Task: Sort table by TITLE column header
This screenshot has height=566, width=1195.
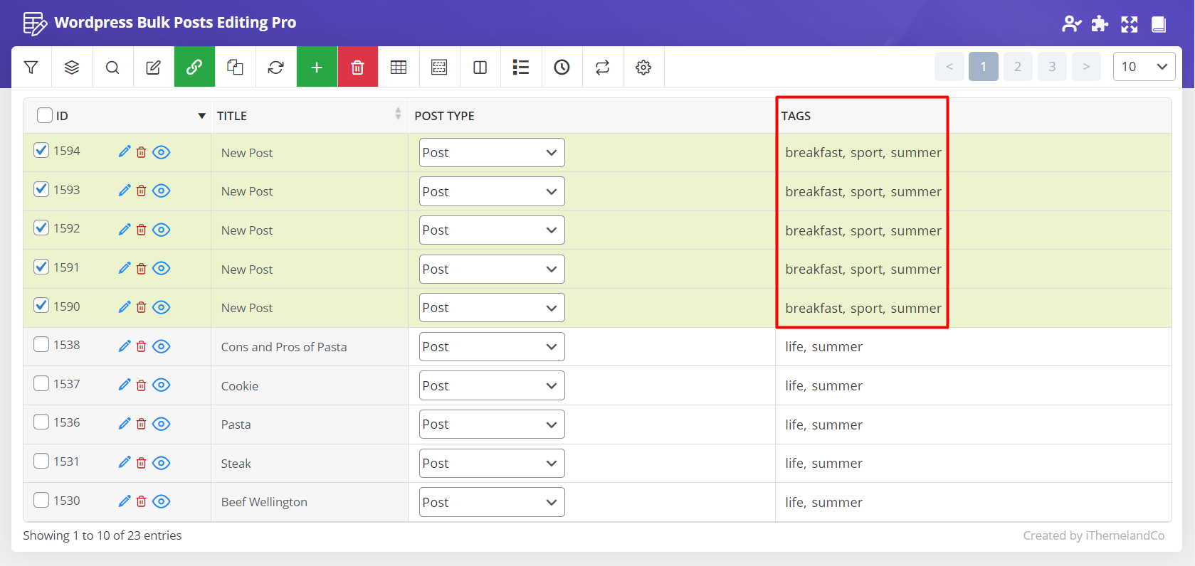Action: click(x=310, y=116)
